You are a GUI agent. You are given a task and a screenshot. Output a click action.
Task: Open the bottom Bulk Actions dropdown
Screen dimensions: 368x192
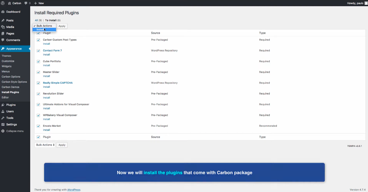point(45,145)
